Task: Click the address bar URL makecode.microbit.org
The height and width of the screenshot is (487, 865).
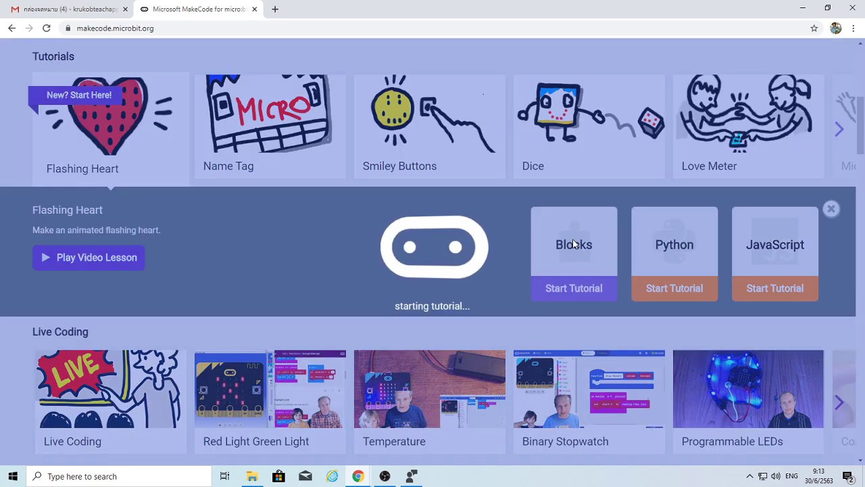Action: (x=115, y=28)
